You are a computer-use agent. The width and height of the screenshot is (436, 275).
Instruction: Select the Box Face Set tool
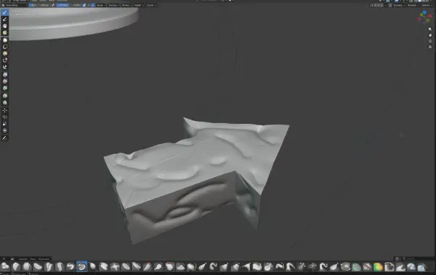5,53
